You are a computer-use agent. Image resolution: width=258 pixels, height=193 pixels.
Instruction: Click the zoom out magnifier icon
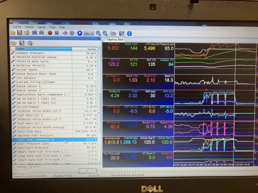tap(105, 33)
